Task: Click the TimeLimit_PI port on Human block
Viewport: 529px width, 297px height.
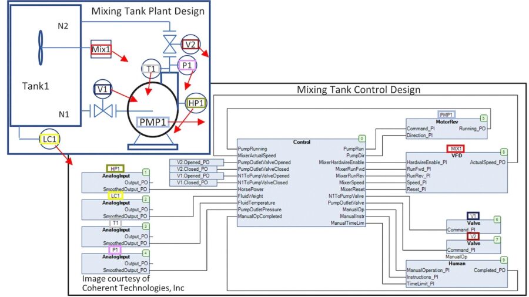Action: (420, 283)
